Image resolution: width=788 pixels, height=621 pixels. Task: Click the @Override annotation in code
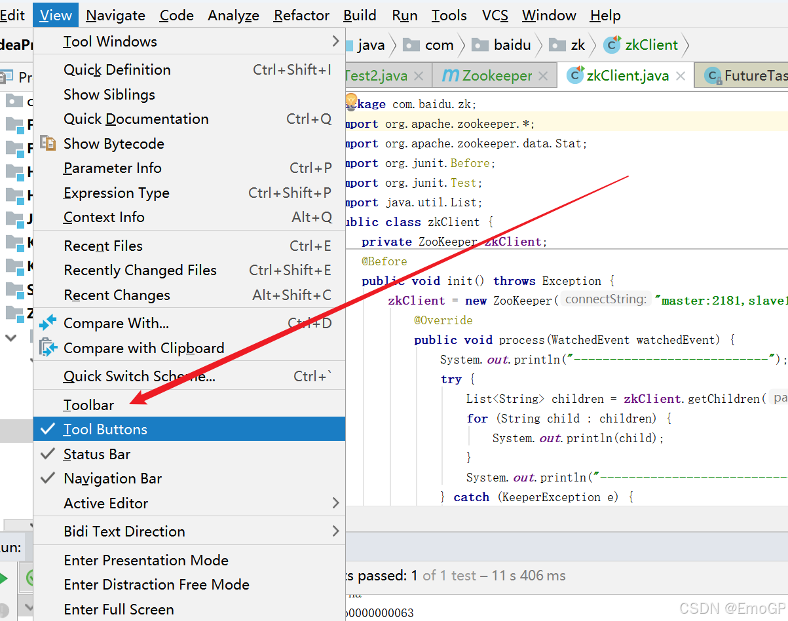pyautogui.click(x=443, y=320)
